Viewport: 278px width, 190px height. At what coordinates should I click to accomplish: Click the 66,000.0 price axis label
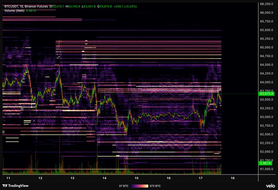(x=267, y=13)
